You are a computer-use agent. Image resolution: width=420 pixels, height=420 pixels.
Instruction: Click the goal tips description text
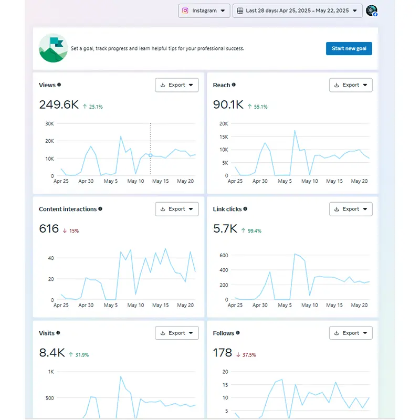coord(157,48)
